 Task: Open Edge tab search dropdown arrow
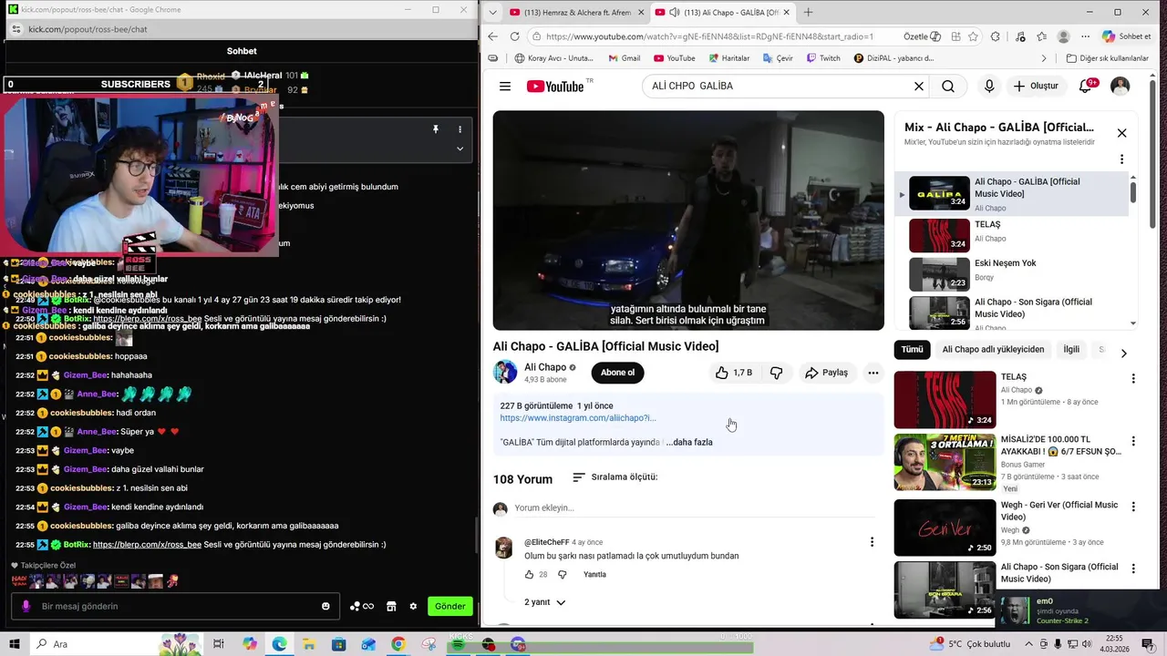(x=492, y=12)
